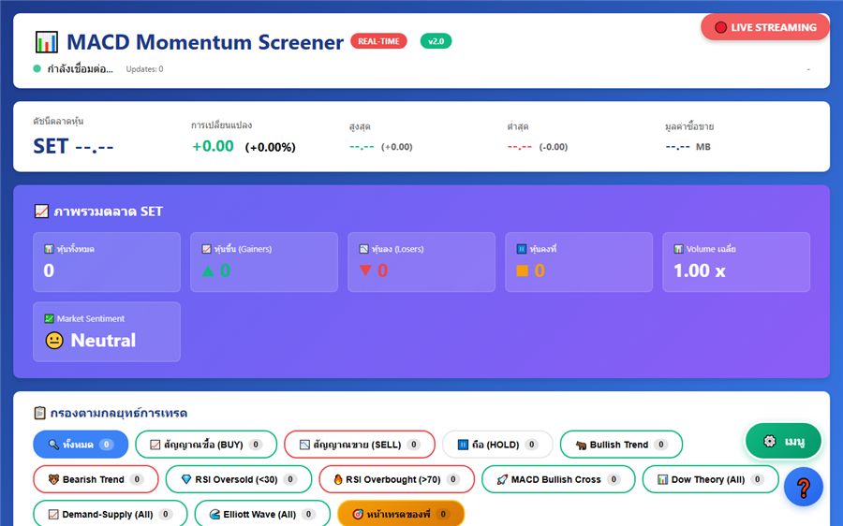Click the green up triangle in Gainers

208,270
